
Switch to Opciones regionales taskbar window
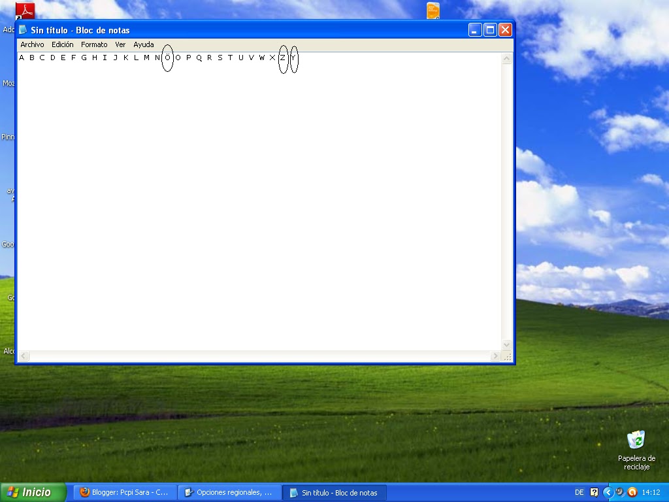229,493
